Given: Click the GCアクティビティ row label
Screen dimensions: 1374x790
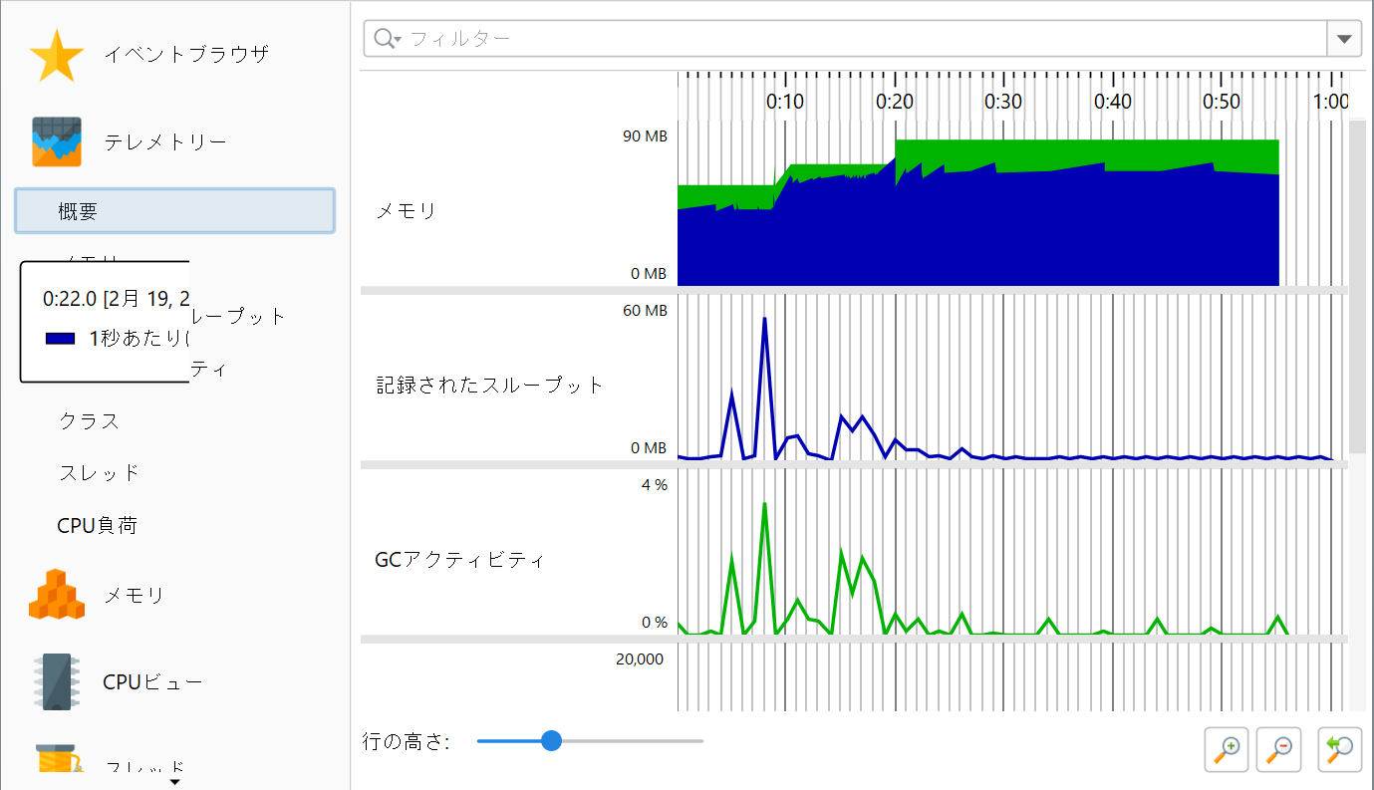Looking at the screenshot, I should pos(460,559).
